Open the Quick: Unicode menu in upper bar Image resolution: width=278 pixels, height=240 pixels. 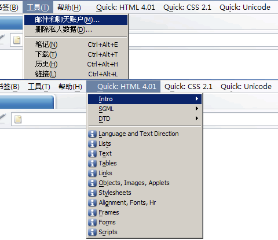coord(245,8)
